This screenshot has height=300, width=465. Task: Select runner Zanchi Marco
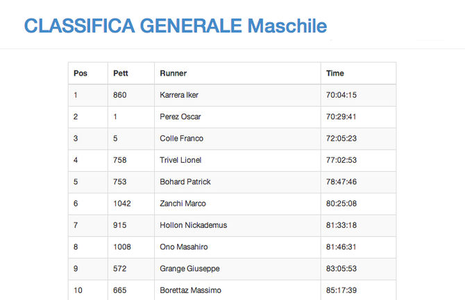(183, 204)
